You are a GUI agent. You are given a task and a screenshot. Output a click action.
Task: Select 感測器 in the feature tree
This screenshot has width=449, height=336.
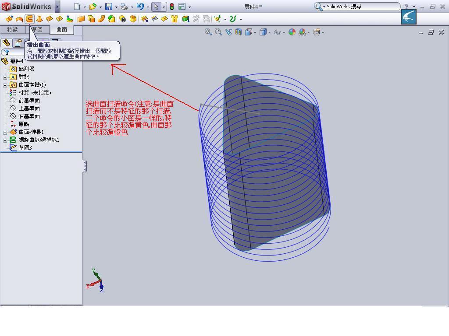pos(22,69)
